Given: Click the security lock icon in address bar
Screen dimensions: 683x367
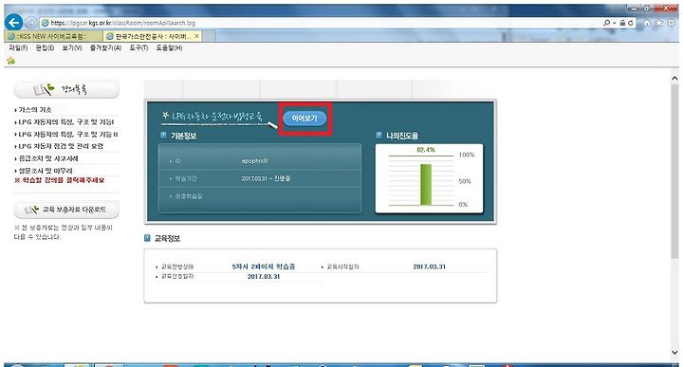Looking at the screenshot, I should (623, 23).
